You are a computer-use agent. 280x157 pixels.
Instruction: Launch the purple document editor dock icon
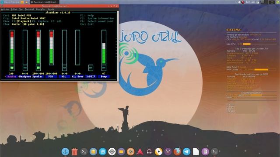205,152
